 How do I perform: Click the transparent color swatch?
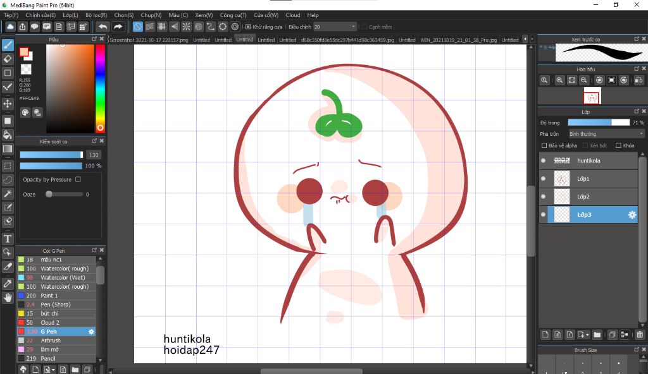[x=26, y=69]
